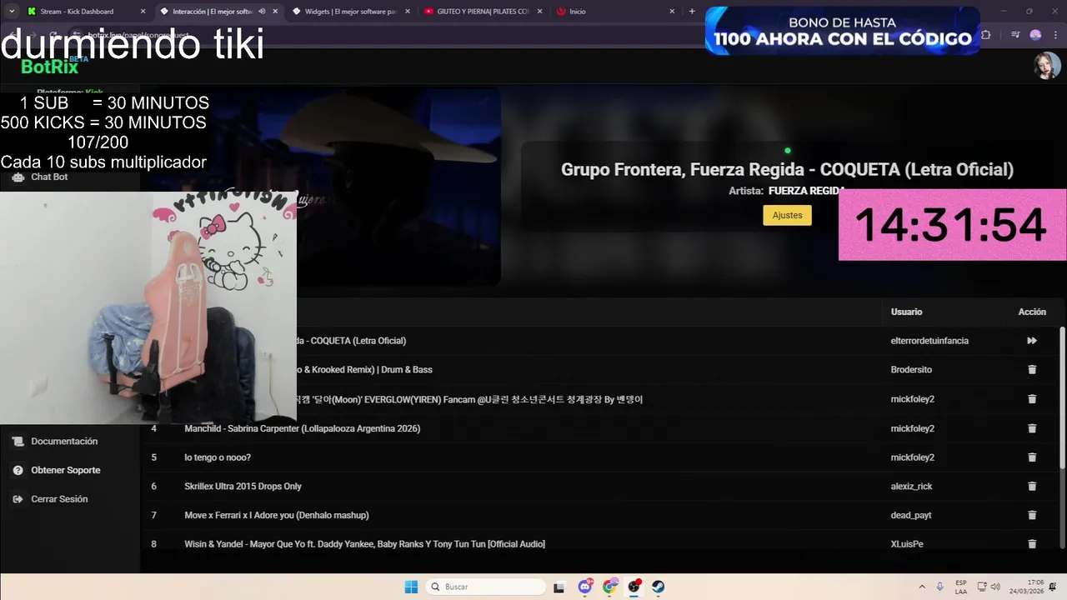Close the Stream - Kick Dashboard tab
This screenshot has height=600, width=1067.
[143, 12]
